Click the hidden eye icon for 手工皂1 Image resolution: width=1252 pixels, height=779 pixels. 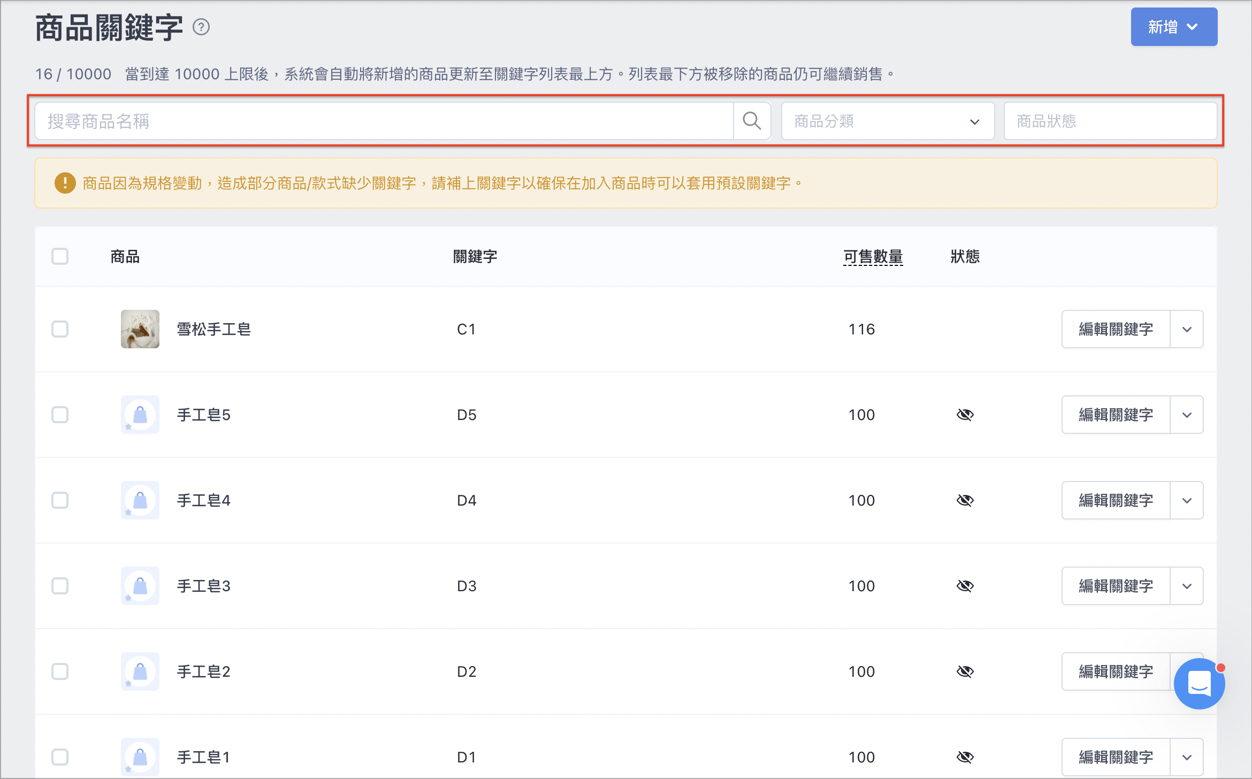965,757
